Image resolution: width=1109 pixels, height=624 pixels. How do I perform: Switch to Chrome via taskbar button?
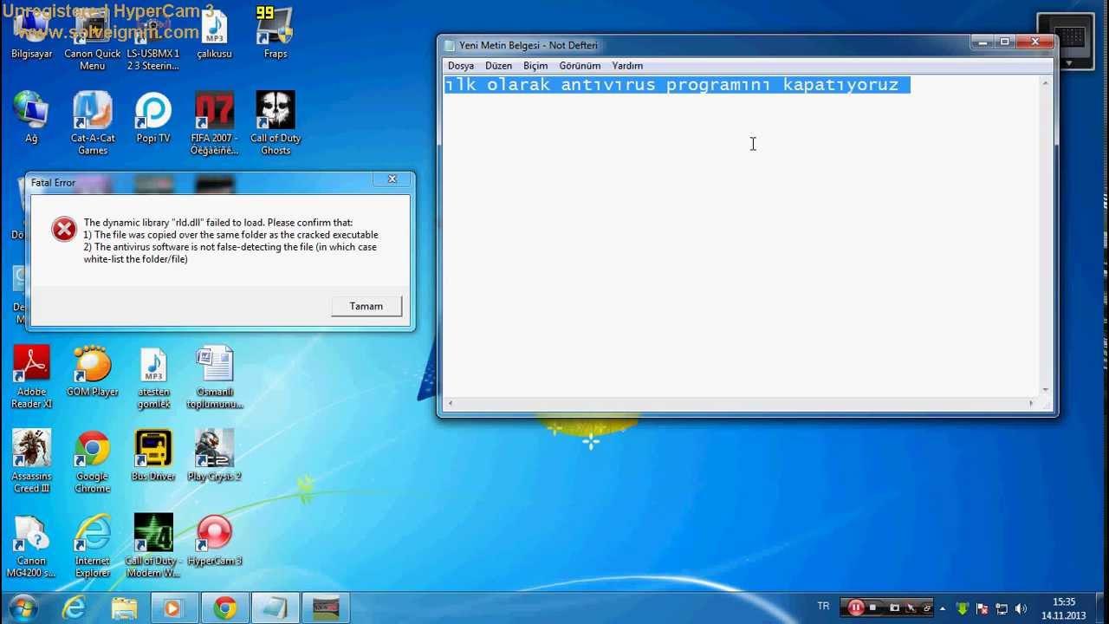224,608
